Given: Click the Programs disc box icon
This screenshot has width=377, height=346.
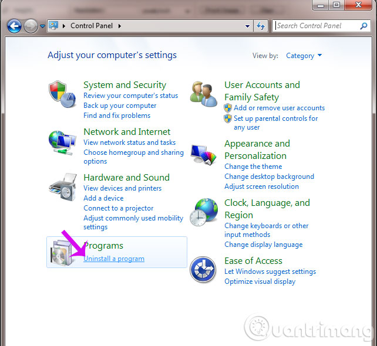Looking at the screenshot, I should (61, 253).
